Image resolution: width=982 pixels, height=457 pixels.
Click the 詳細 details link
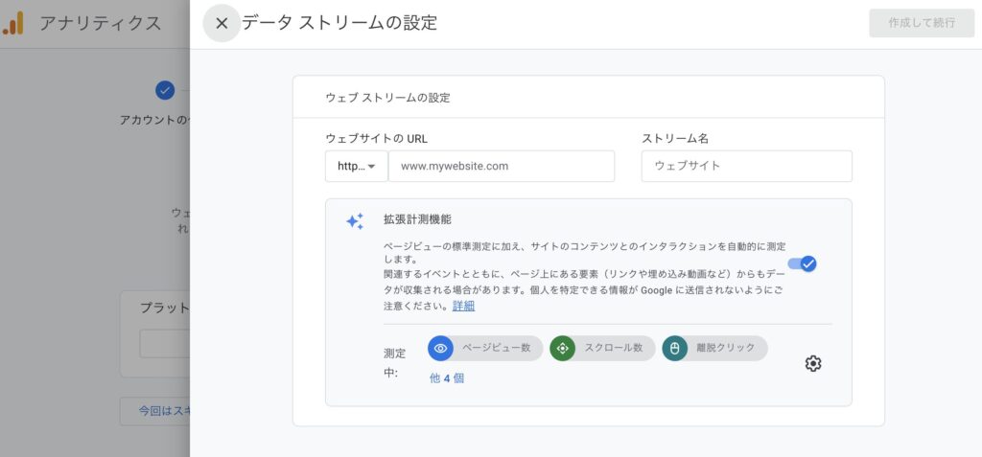click(x=463, y=307)
